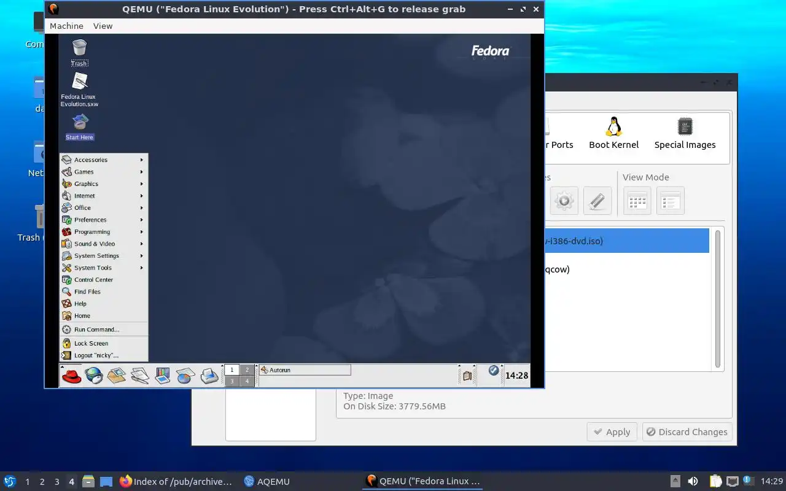Click the Autorun taskbar button in Fedora
This screenshot has width=786, height=491.
point(305,370)
